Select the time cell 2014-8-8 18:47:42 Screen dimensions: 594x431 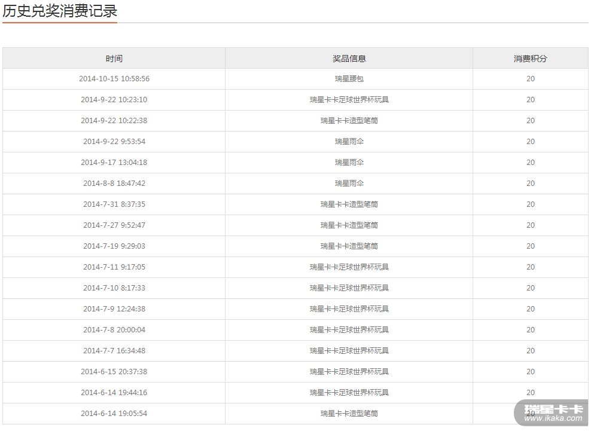pos(114,184)
